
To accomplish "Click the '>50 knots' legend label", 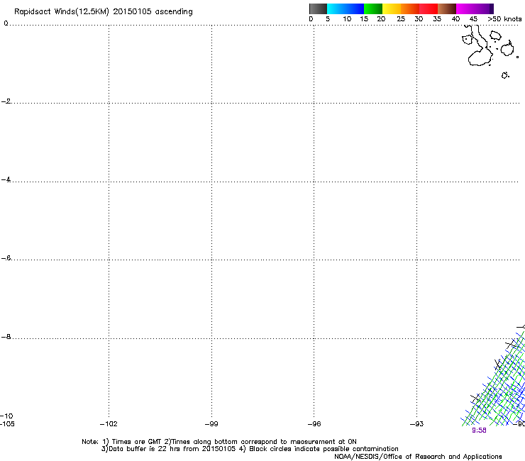I will tap(504, 19).
